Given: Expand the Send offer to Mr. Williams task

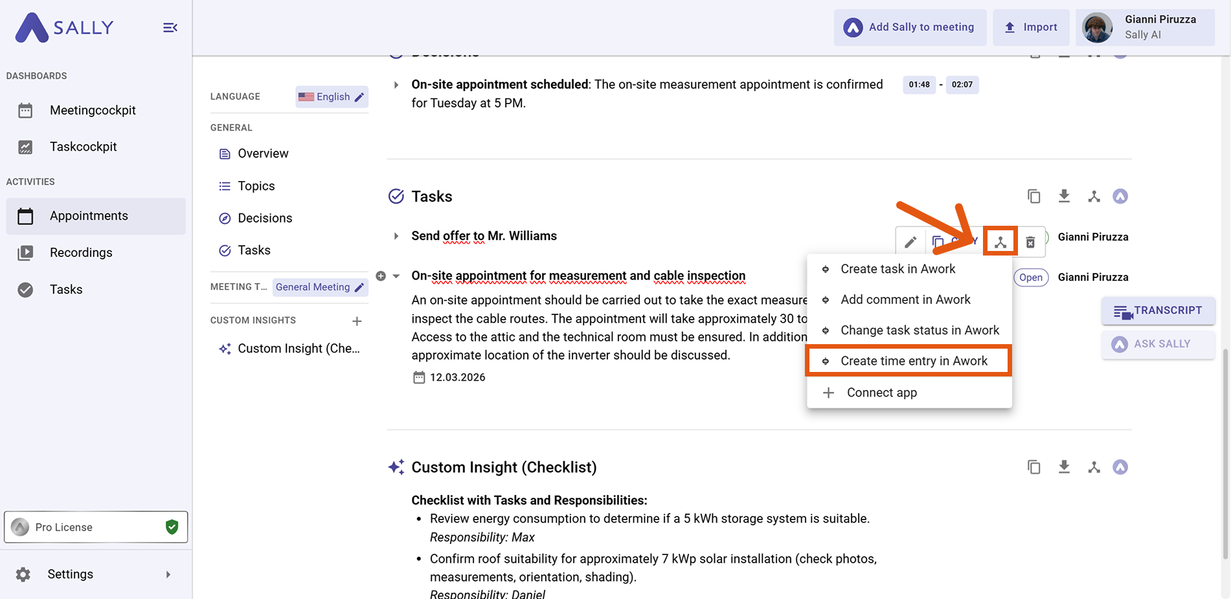Looking at the screenshot, I should click(x=396, y=236).
